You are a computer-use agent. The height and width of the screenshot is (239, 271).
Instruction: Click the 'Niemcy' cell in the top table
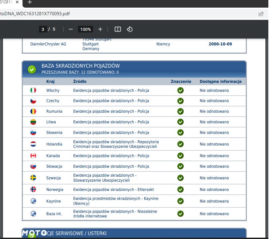point(163,44)
